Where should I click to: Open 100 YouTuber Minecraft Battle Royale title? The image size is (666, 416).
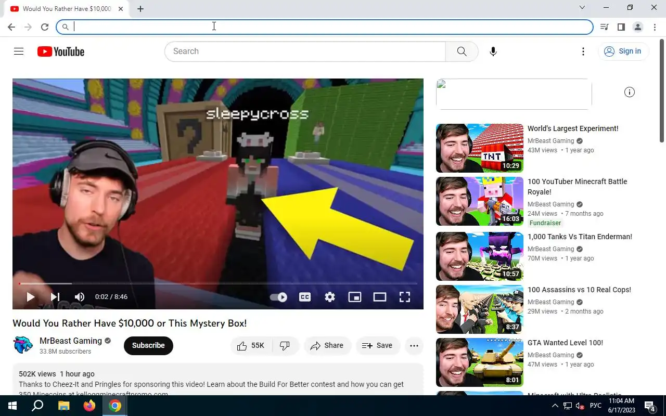tap(578, 187)
